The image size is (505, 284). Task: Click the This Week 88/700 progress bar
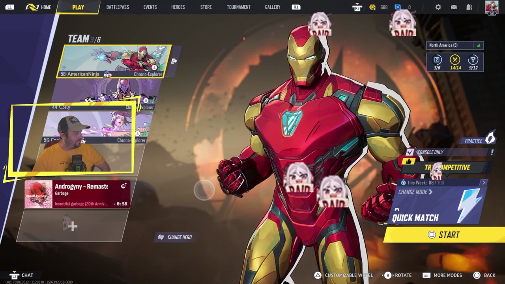tap(443, 183)
